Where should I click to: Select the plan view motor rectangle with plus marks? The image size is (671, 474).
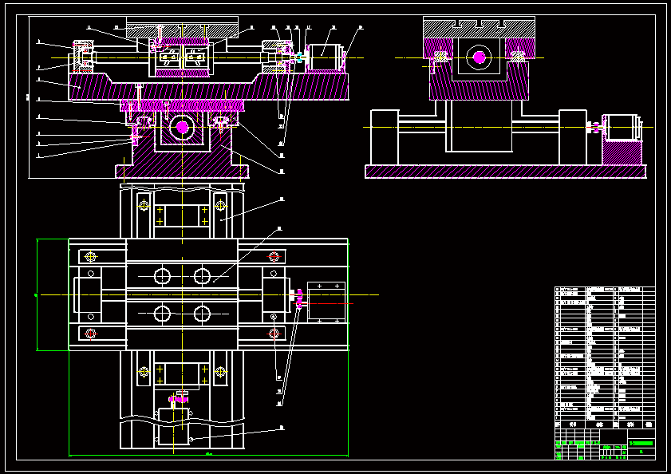(x=326, y=302)
